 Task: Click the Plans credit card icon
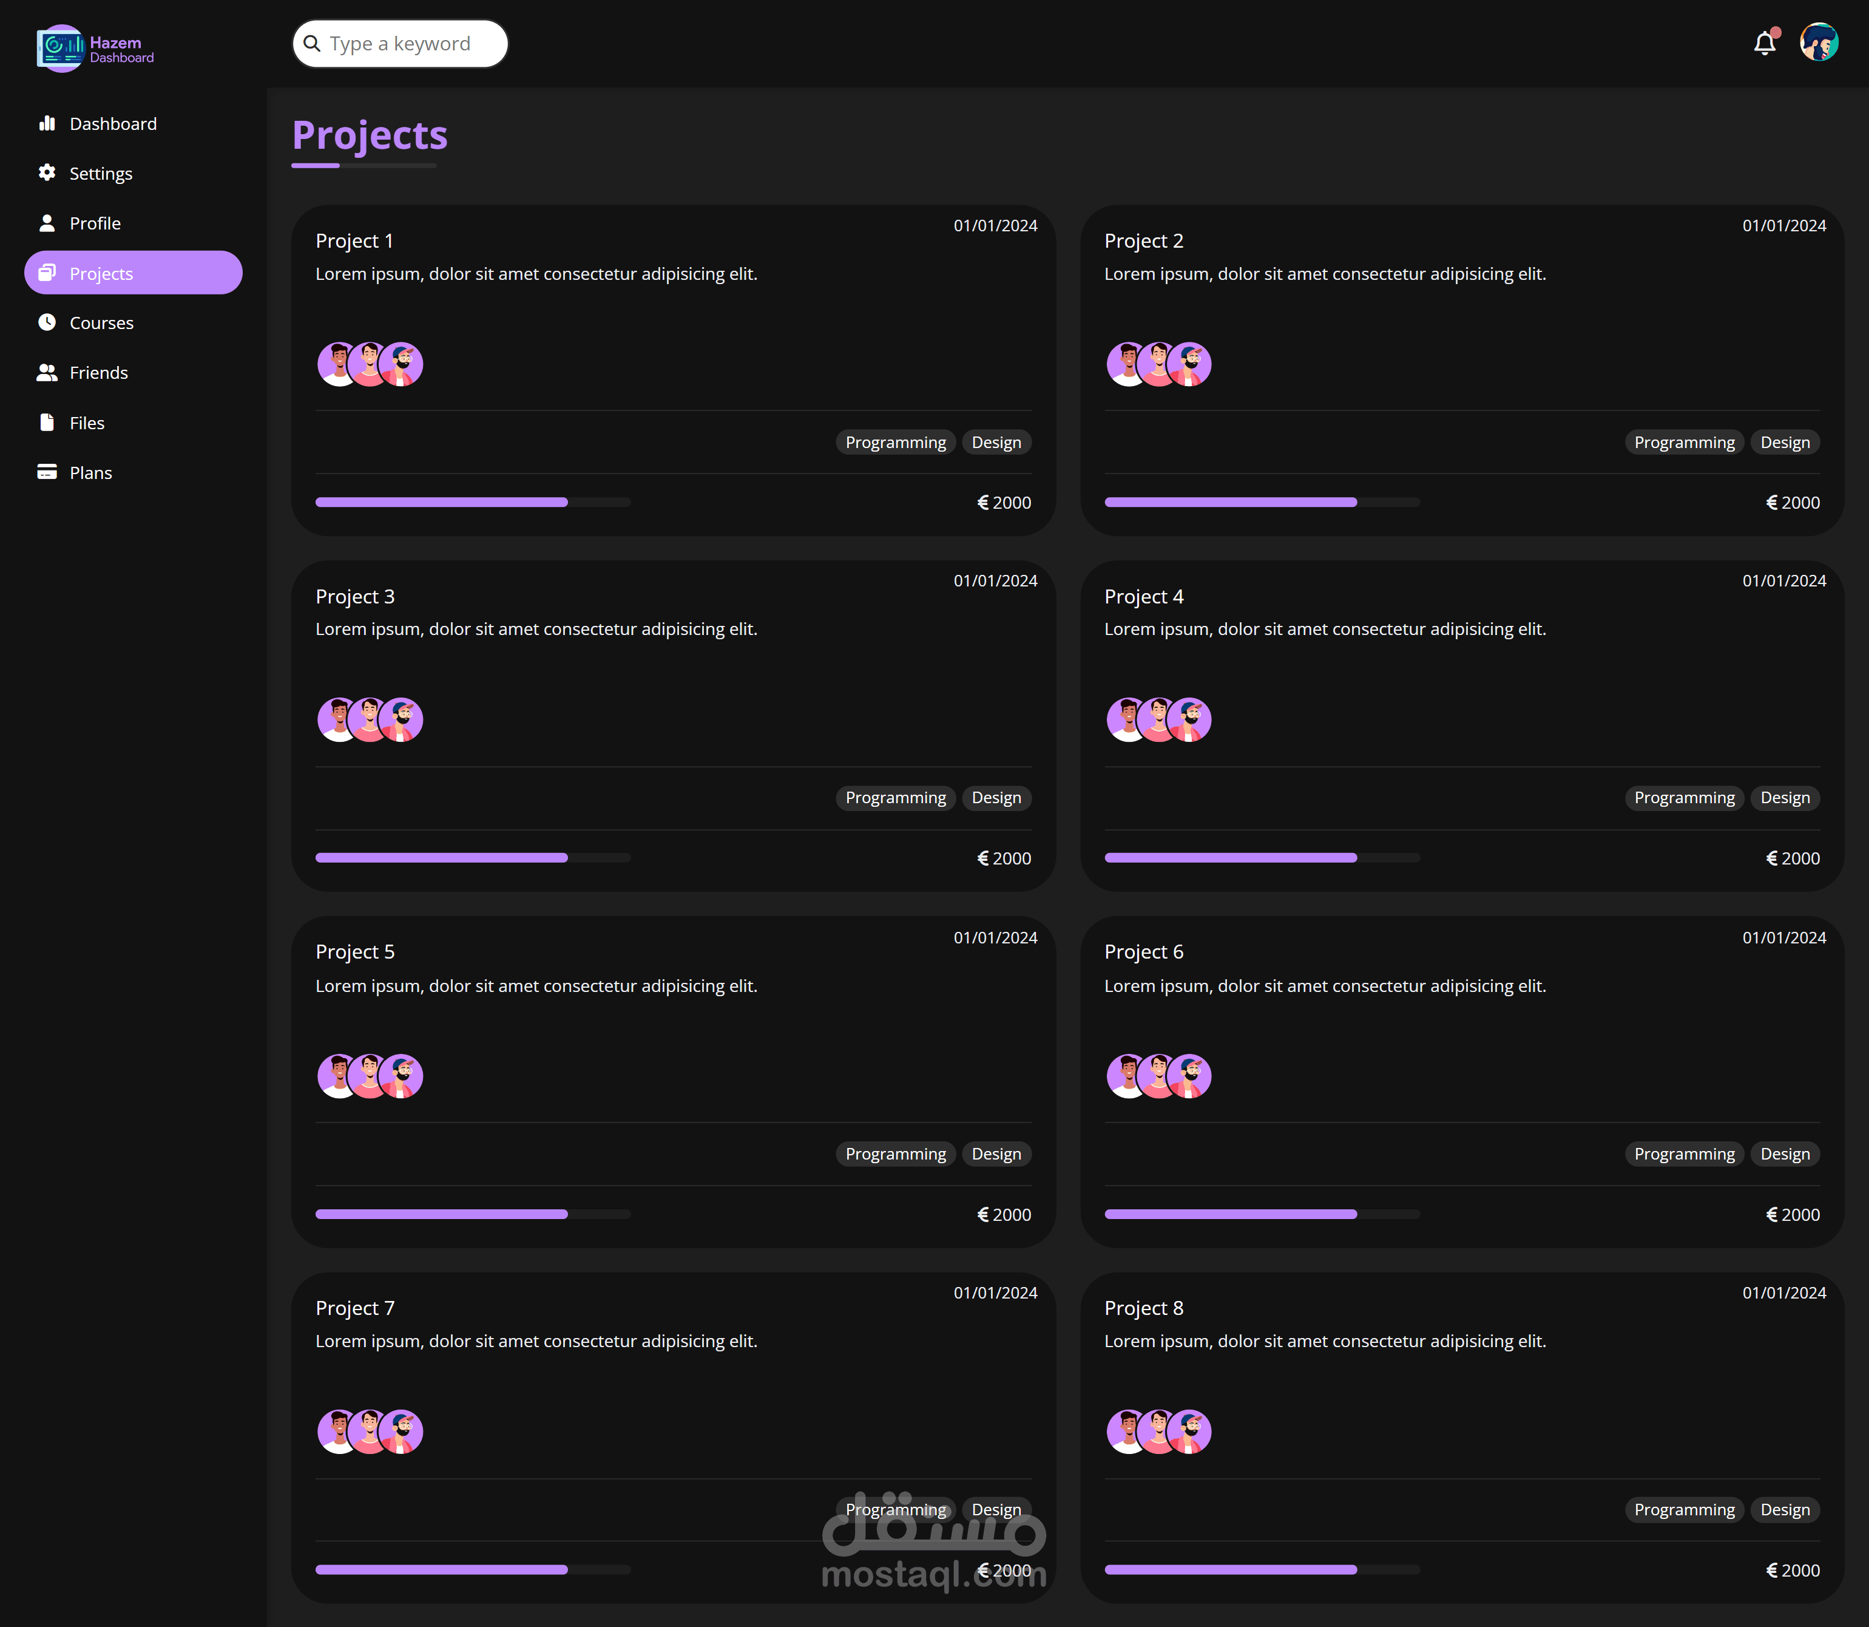(47, 472)
